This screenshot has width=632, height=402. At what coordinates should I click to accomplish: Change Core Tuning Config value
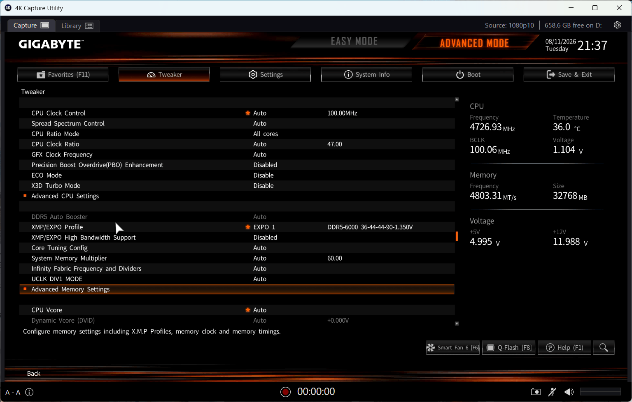click(260, 248)
